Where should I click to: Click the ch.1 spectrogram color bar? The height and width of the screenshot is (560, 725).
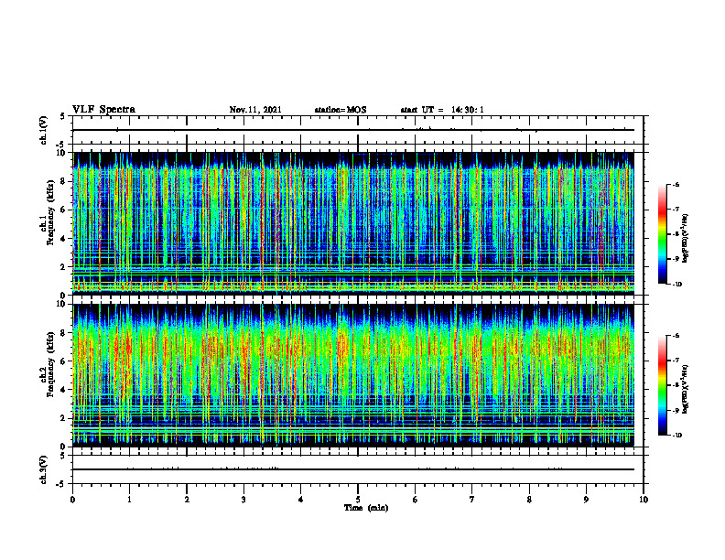click(662, 234)
